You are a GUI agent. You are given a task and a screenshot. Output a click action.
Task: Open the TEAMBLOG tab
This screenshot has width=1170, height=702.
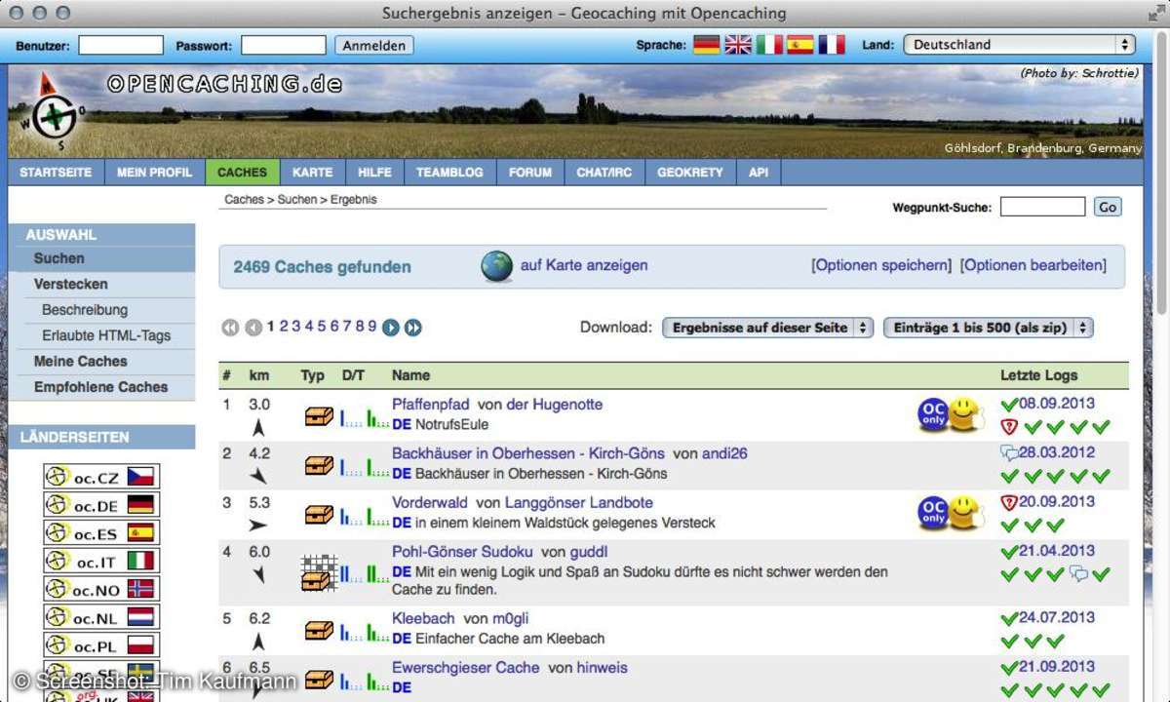449,173
